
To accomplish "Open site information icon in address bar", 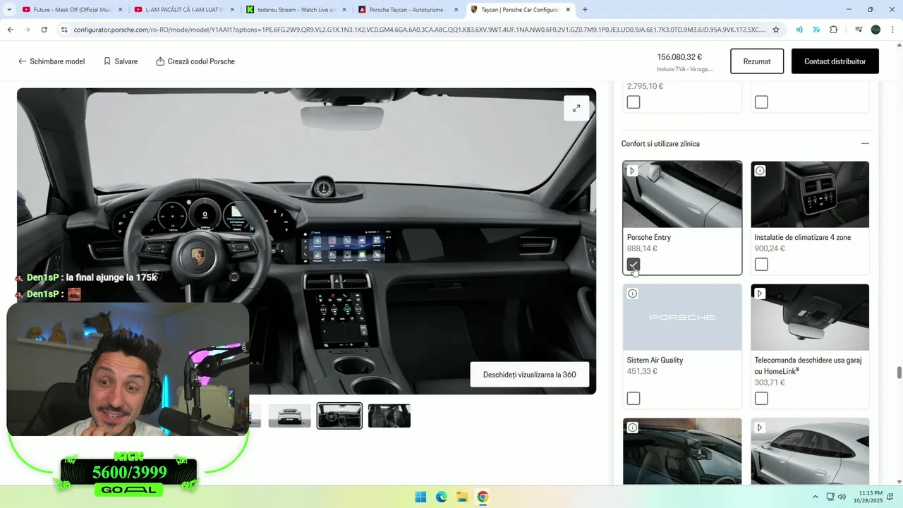I will [x=64, y=30].
